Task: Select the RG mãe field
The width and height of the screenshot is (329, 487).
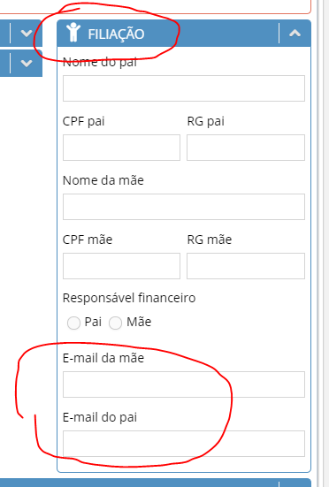Action: 246,266
